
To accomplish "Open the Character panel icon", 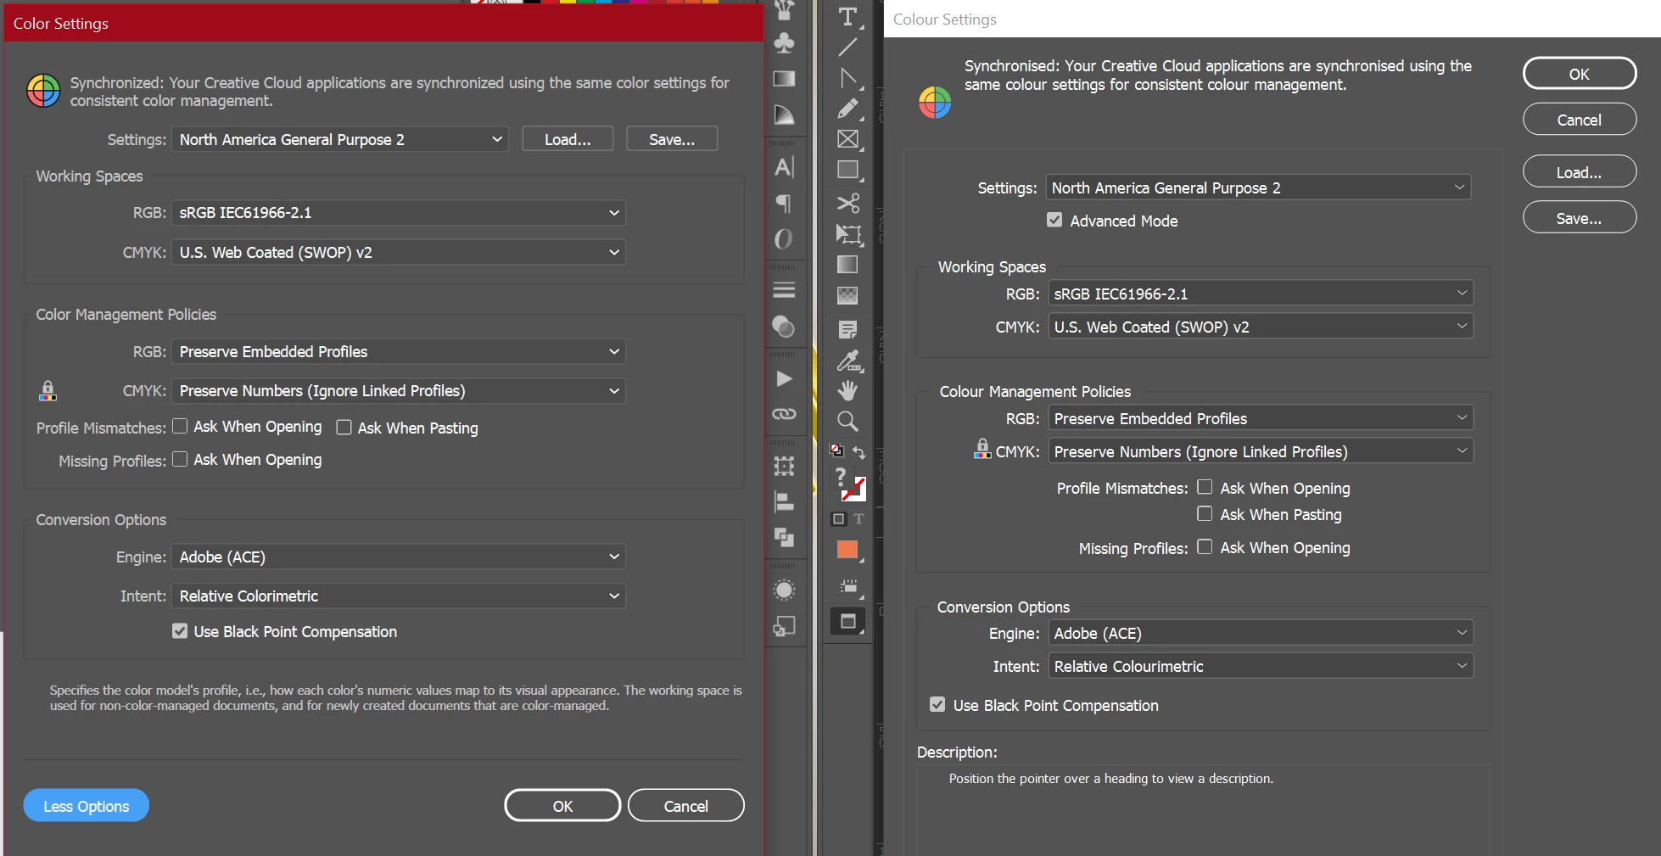I will [785, 167].
